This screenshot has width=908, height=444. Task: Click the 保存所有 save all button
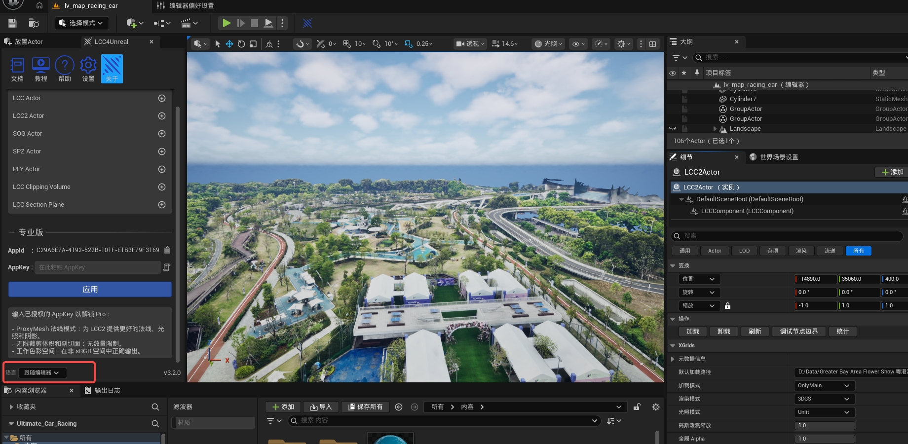(365, 407)
